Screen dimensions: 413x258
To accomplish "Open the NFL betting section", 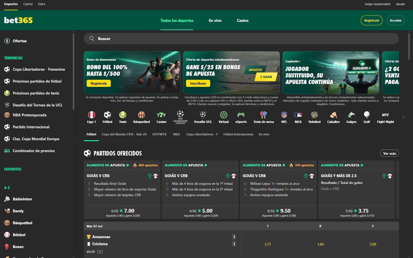I will pos(284,117).
